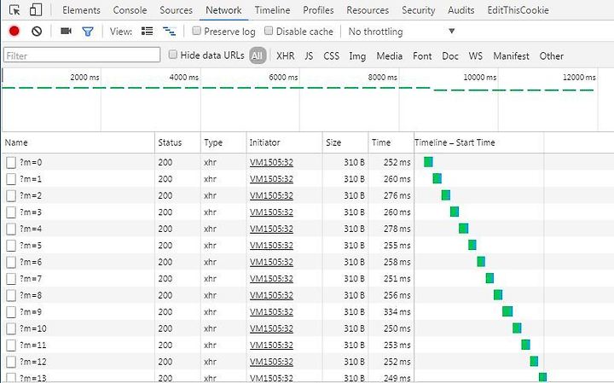The width and height of the screenshot is (614, 383).
Task: Stop recording with the red record button
Action: click(x=14, y=31)
